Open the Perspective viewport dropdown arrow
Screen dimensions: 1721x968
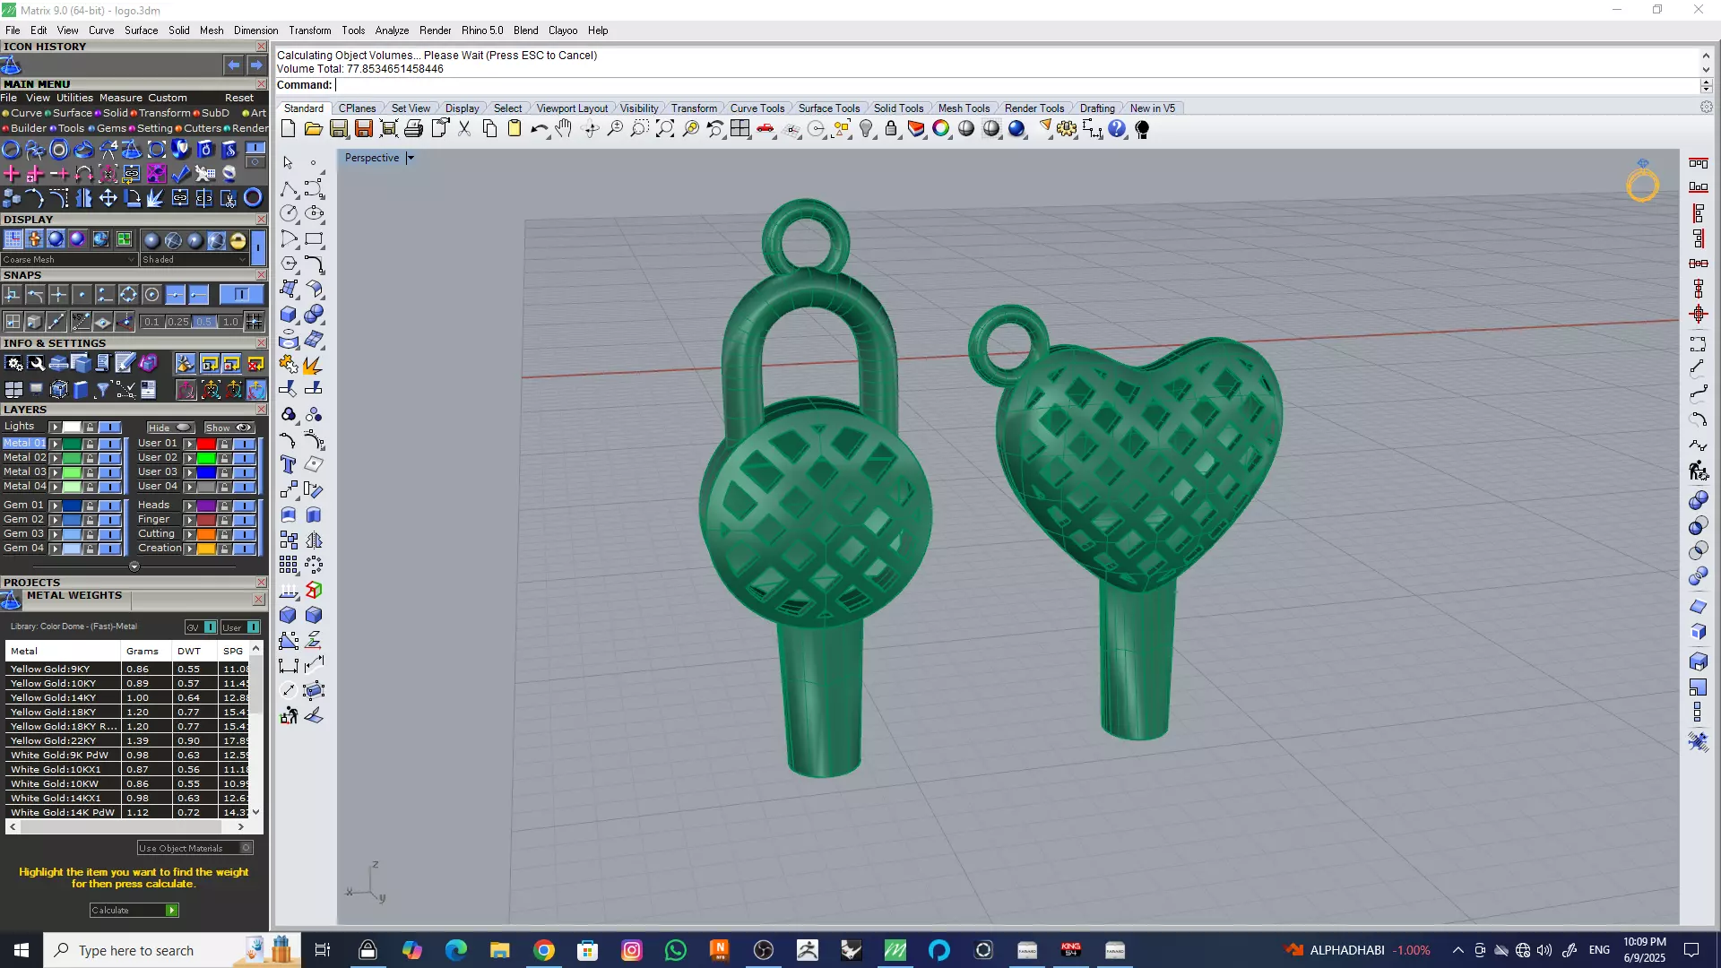[x=411, y=158]
